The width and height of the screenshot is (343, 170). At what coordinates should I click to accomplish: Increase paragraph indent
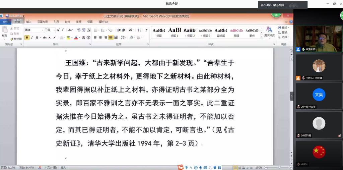click(124, 30)
